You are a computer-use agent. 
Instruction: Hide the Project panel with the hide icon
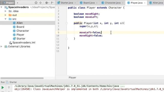pyautogui.click(x=52, y=3)
